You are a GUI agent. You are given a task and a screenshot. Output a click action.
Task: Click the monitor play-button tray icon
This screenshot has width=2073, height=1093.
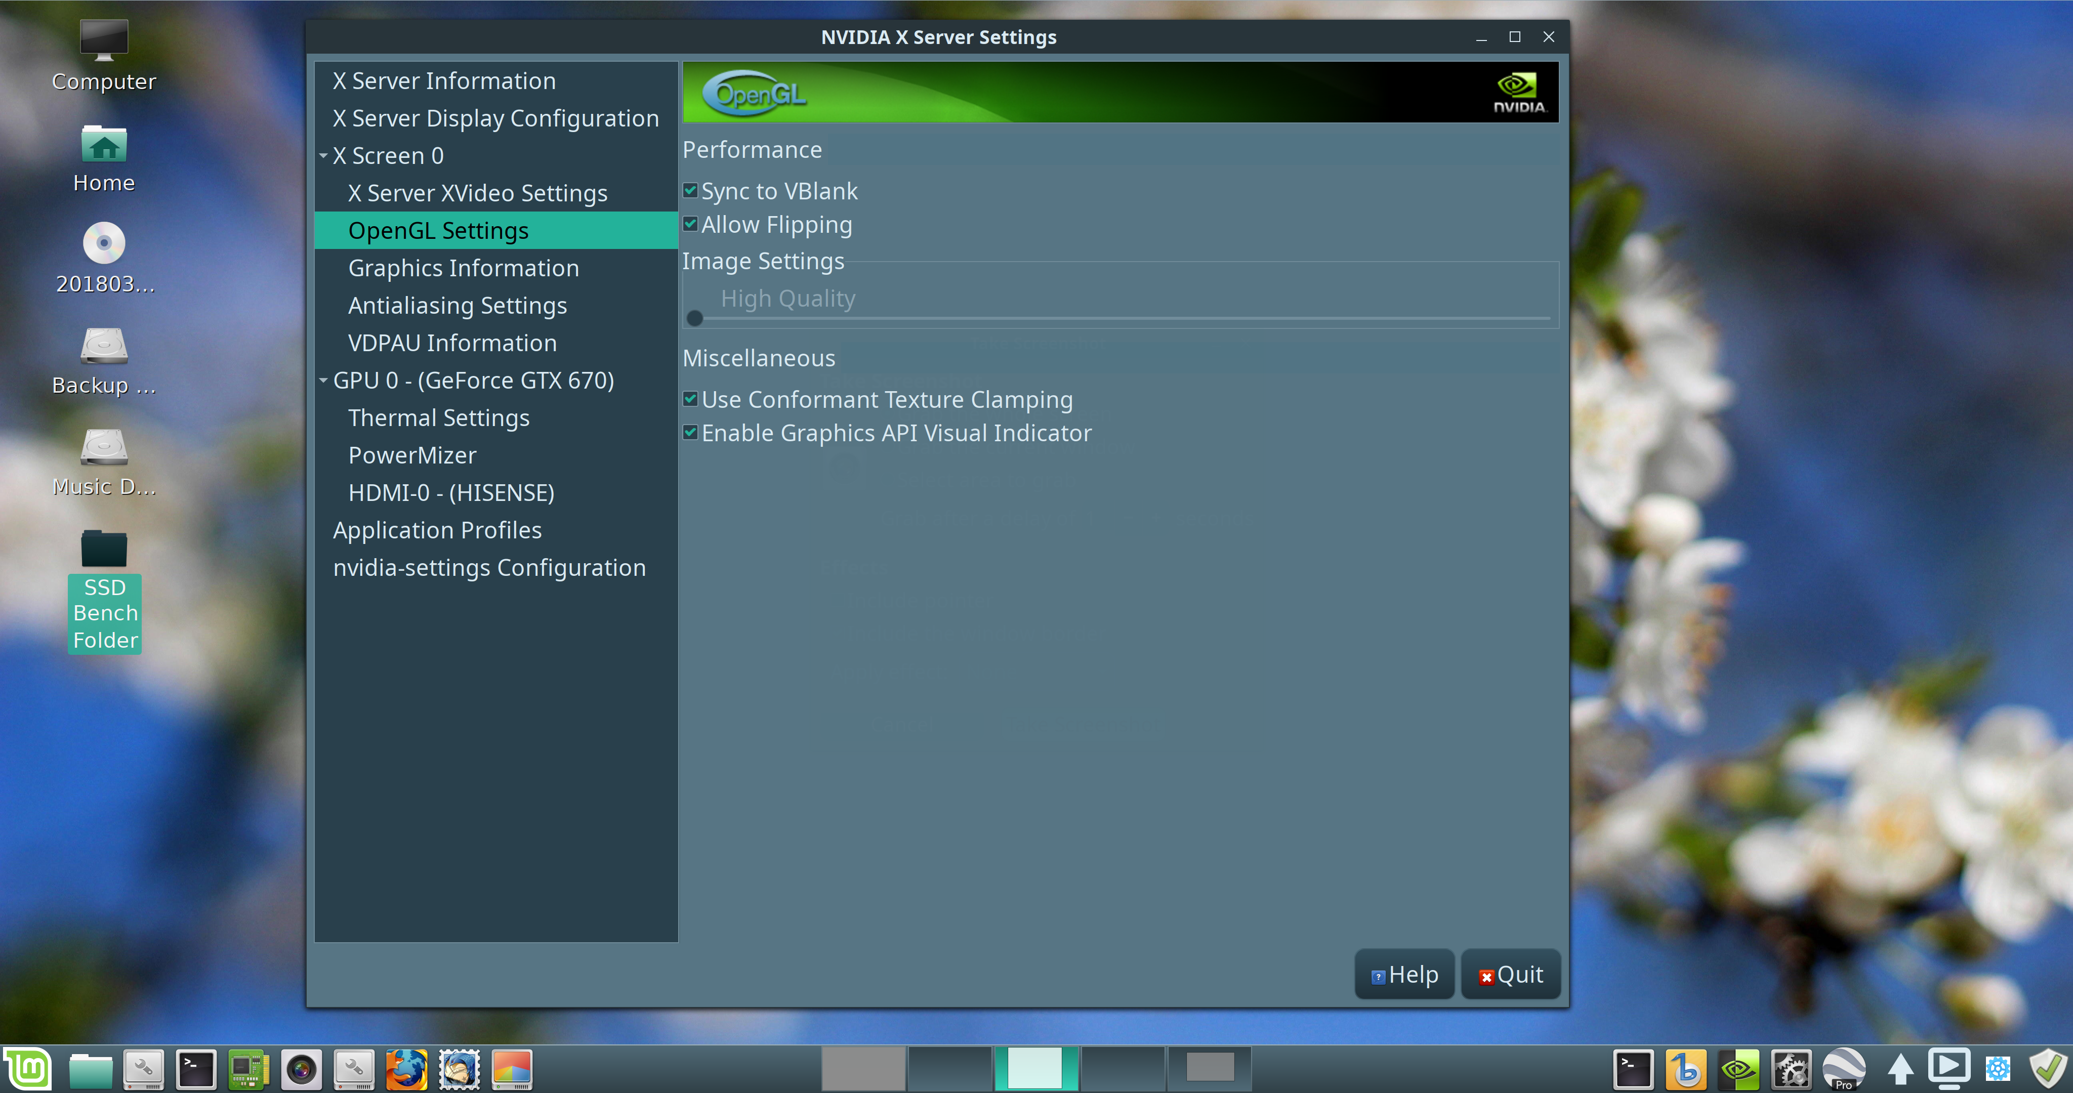[1948, 1070]
